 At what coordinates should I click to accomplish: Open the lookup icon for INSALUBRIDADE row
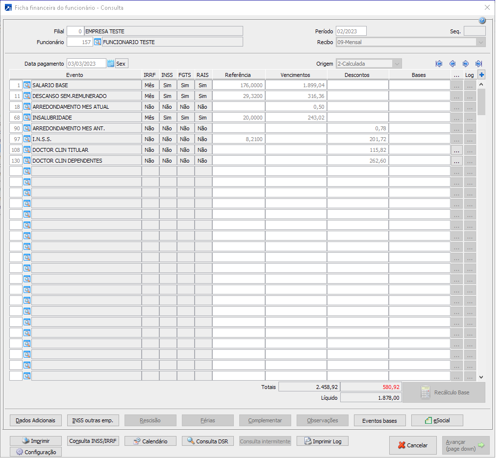27,118
